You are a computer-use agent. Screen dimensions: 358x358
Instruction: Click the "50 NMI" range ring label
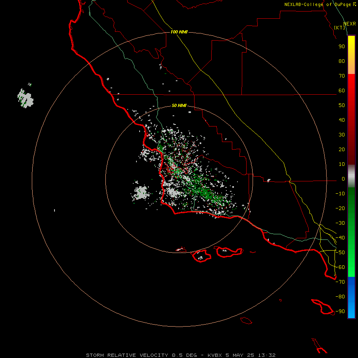[179, 105]
